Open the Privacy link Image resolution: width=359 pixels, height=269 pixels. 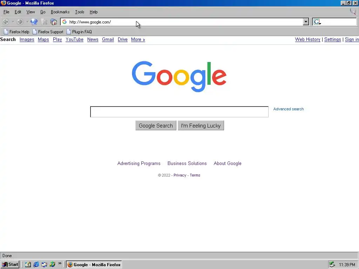click(x=180, y=175)
